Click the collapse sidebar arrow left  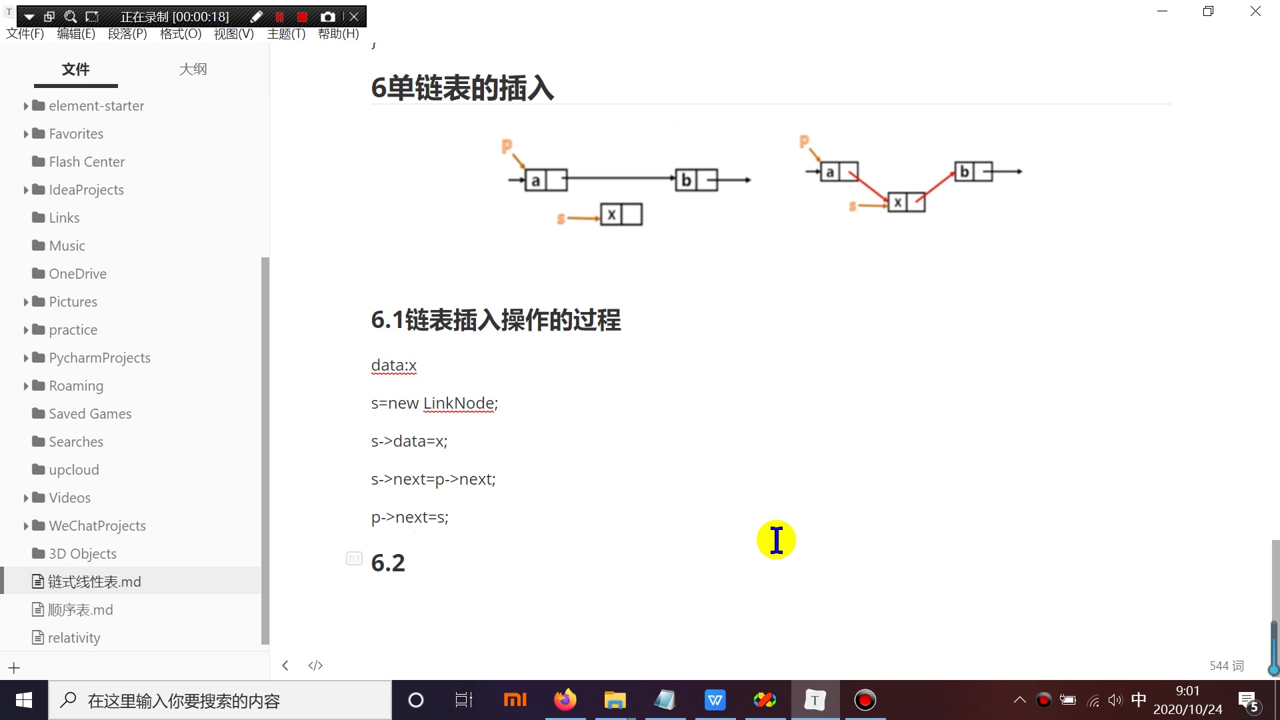tap(286, 665)
